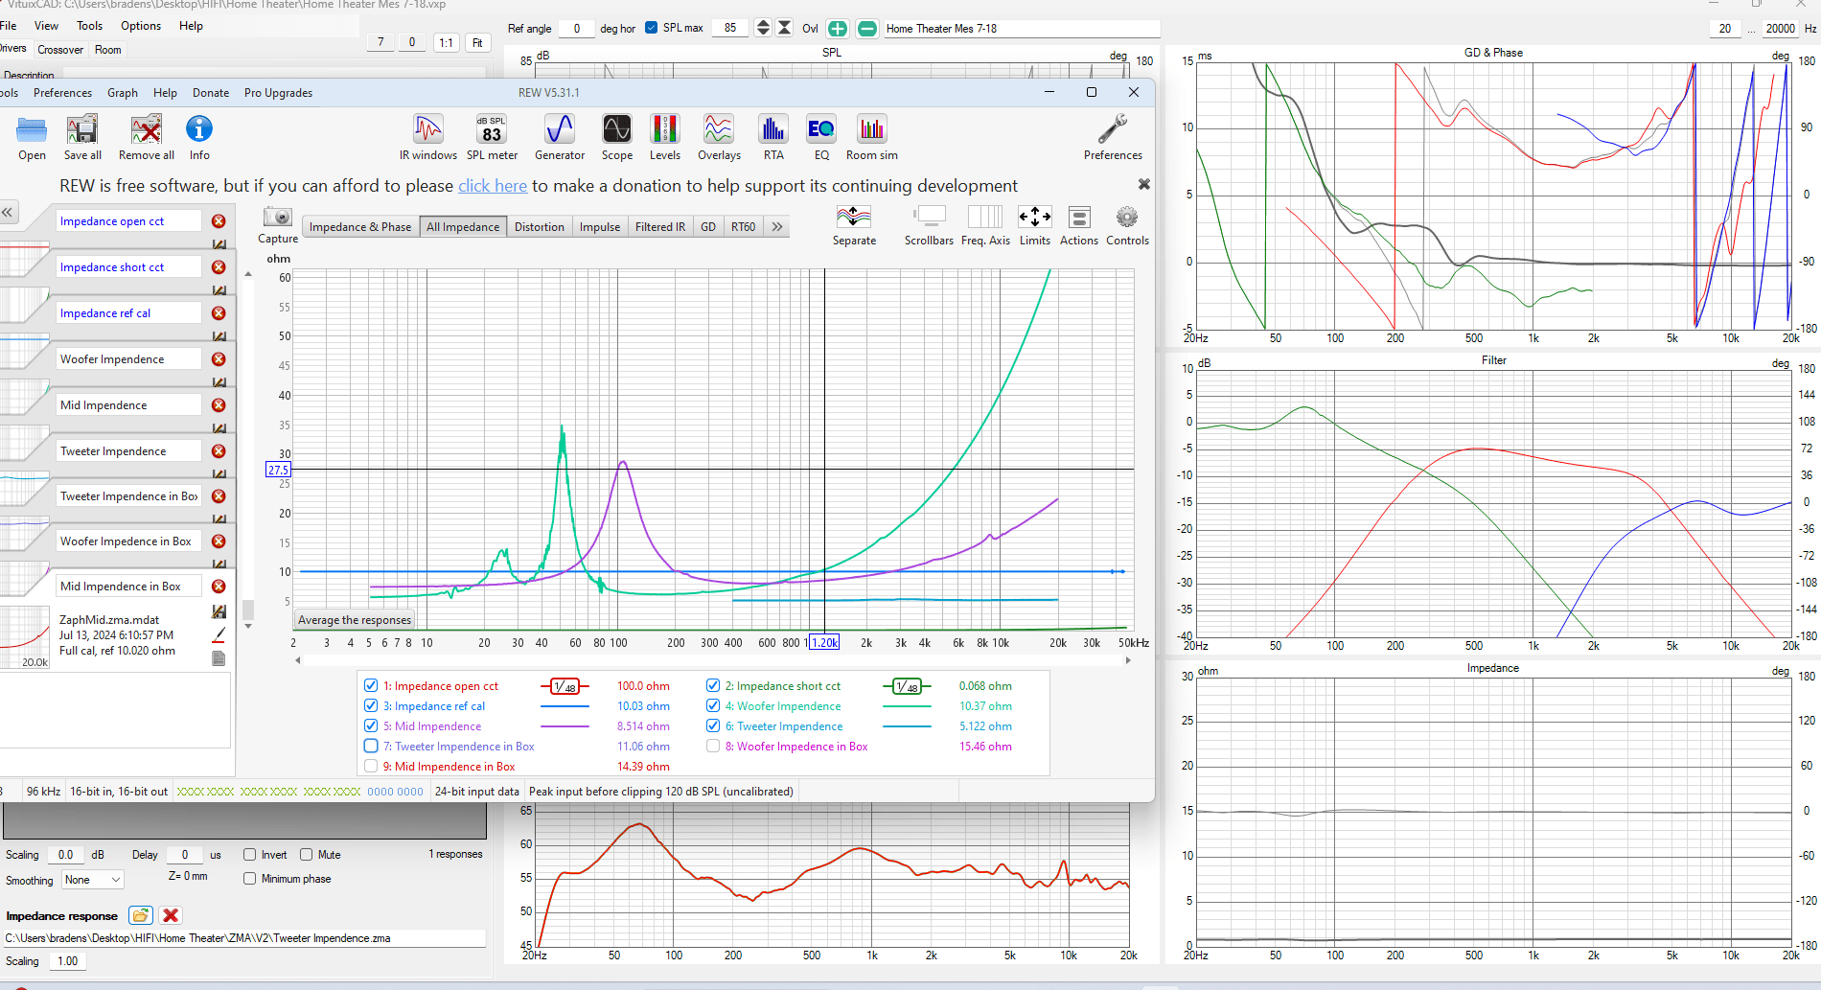The width and height of the screenshot is (1821, 990).
Task: Click the Fit button in VituixCAD
Action: coord(477,42)
